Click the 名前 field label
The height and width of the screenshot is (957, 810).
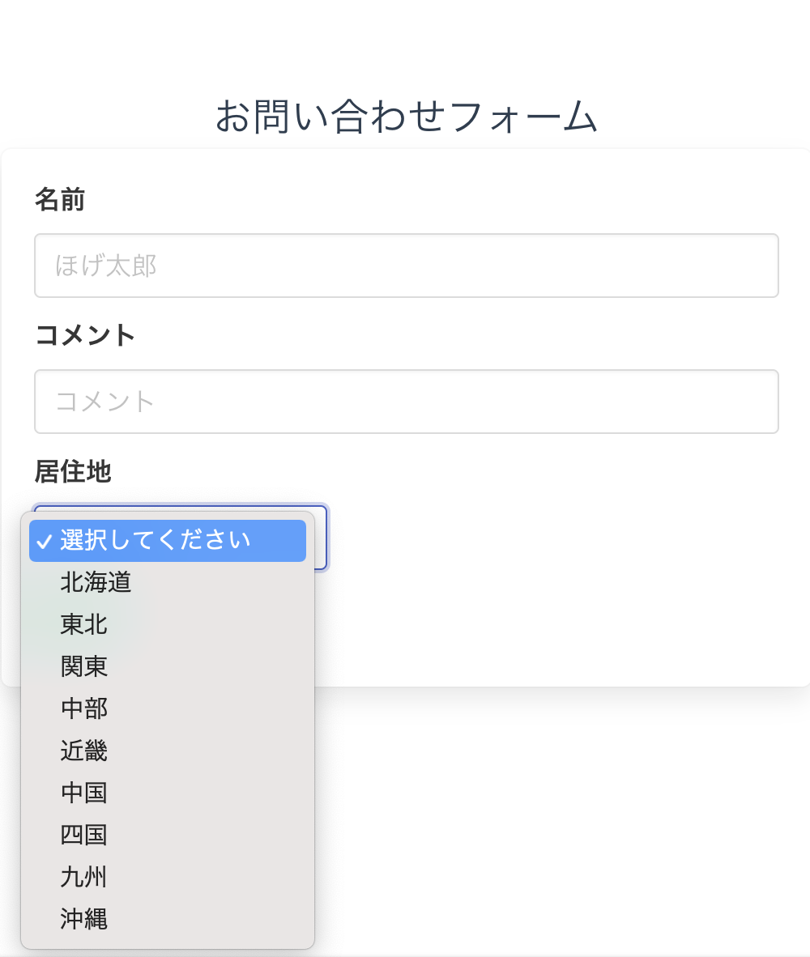pyautogui.click(x=60, y=199)
